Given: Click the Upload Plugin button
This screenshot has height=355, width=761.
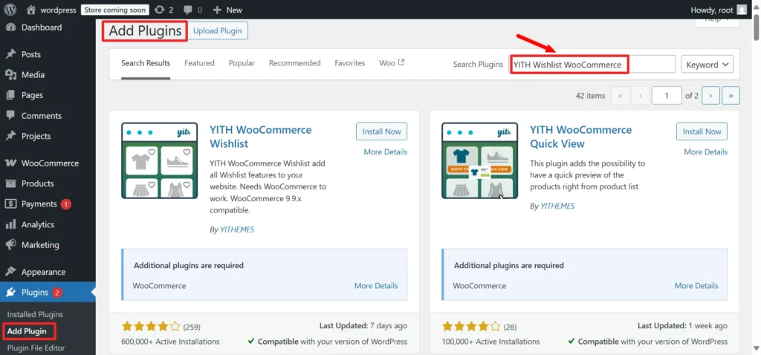Looking at the screenshot, I should [218, 30].
